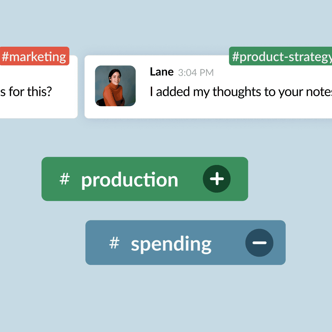Screen dimensions: 332x332
Task: Click green pill area between production and plus
Action: tap(191, 179)
